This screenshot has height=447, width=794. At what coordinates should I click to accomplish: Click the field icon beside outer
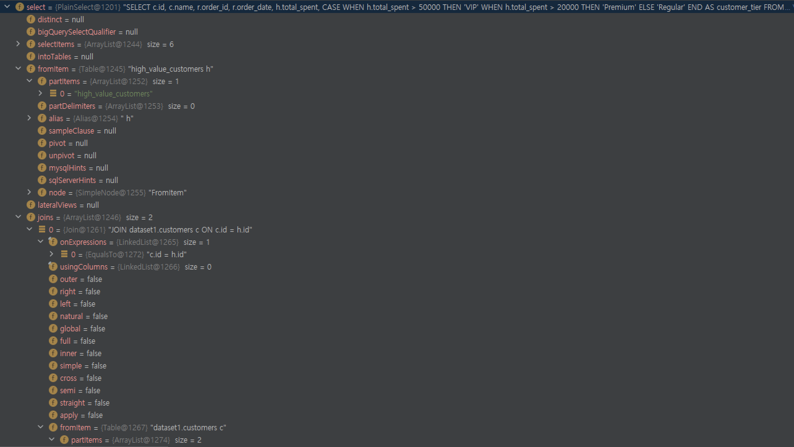(53, 279)
